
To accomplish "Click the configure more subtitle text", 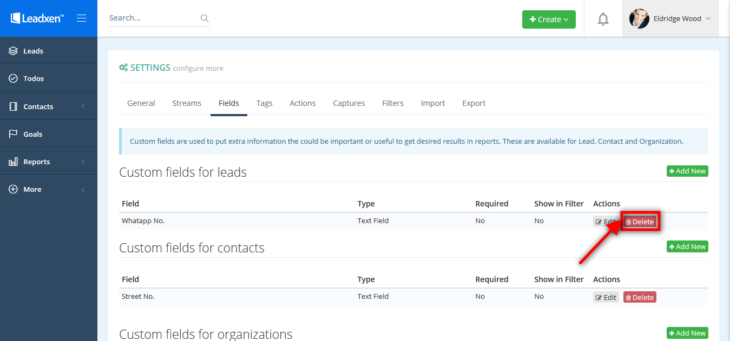I will pyautogui.click(x=198, y=68).
